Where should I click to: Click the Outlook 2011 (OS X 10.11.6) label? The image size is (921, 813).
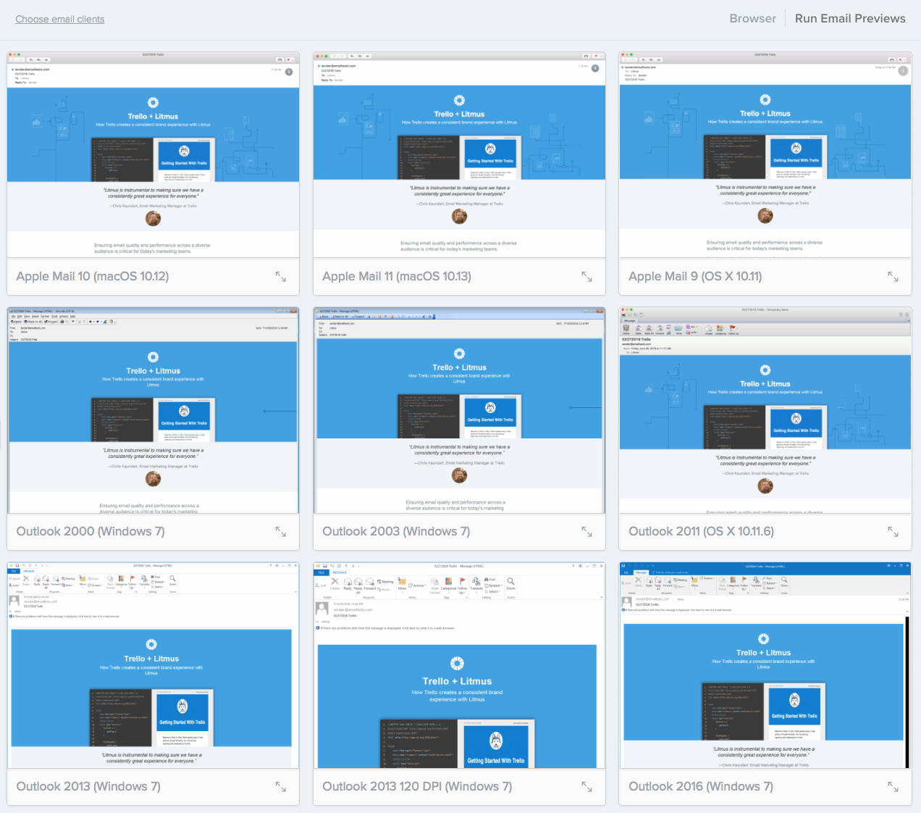(x=701, y=532)
